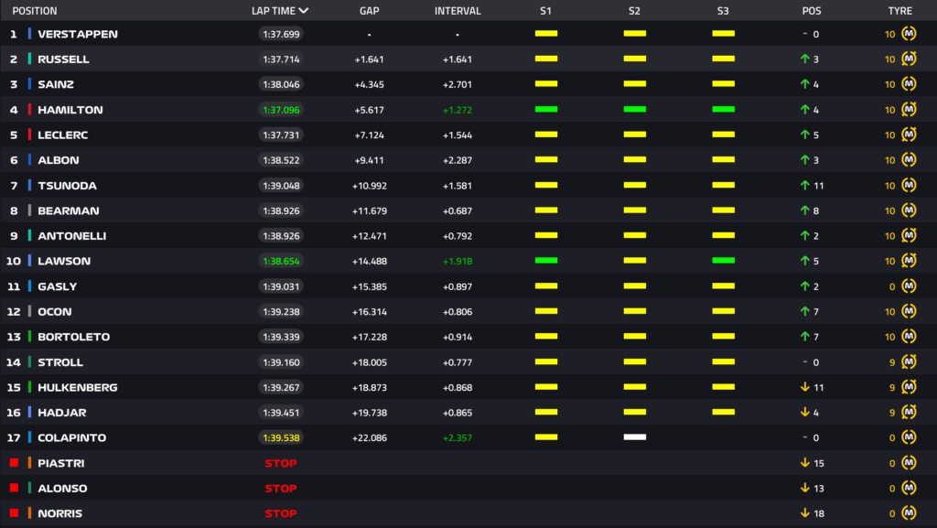Click the tyre icon in Norris's row
The width and height of the screenshot is (937, 528).
click(x=909, y=513)
